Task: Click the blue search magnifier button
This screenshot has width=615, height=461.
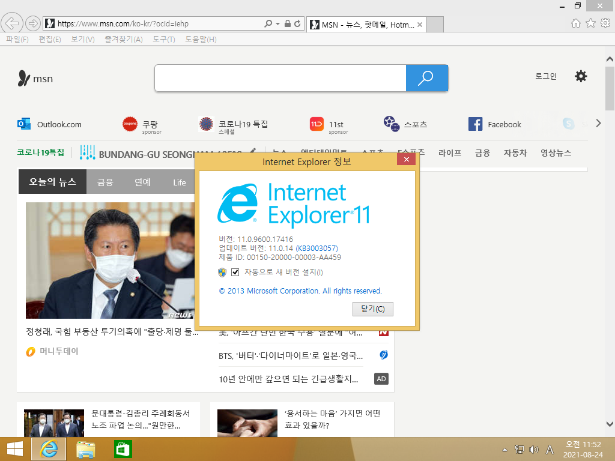Action: tap(427, 78)
